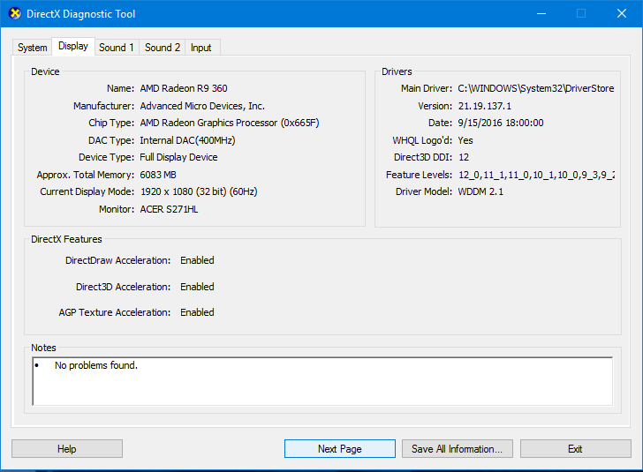
Task: Click the 'Approx. Total Memory:' label
Action: pos(86,175)
